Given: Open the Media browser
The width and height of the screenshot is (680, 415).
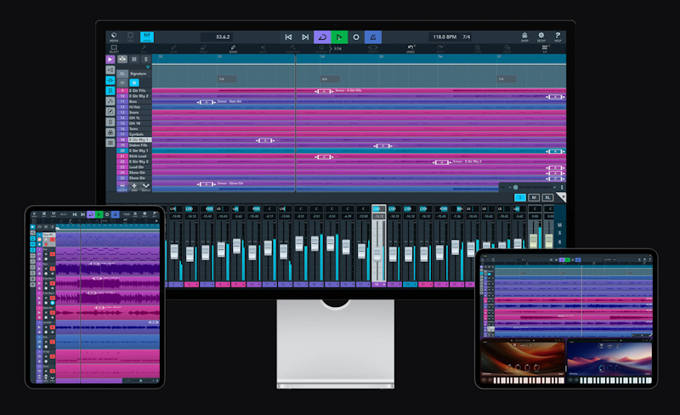Looking at the screenshot, I should 114,37.
